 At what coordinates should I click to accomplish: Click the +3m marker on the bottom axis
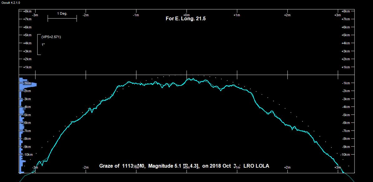(x=337, y=168)
